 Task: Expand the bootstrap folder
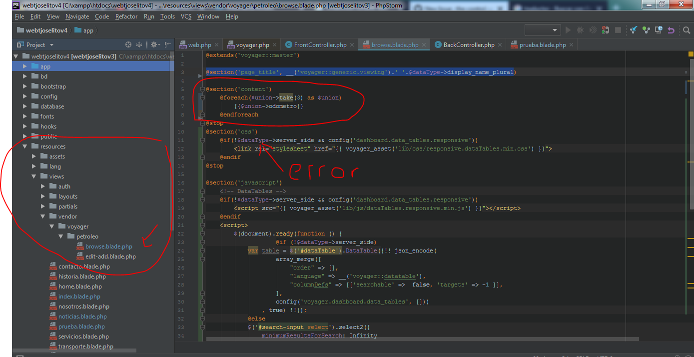click(24, 86)
